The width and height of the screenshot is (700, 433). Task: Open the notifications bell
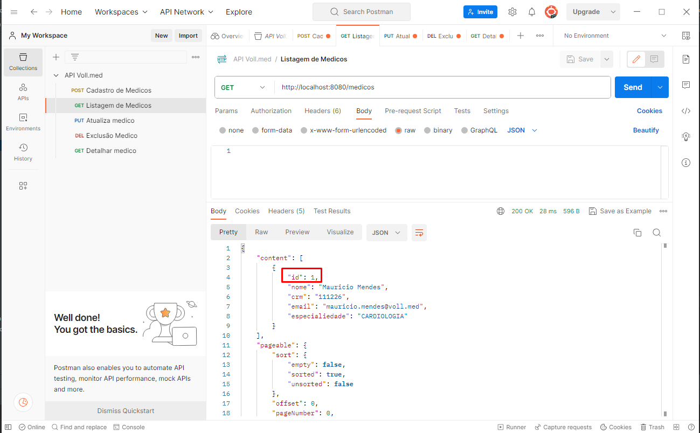[x=532, y=12]
